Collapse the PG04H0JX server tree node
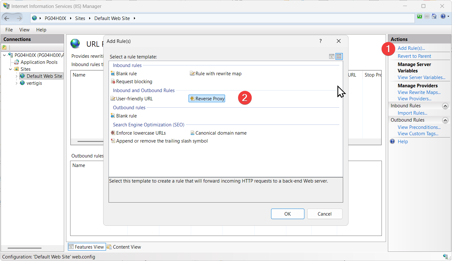Viewport: 452px width, 261px height. click(x=4, y=55)
